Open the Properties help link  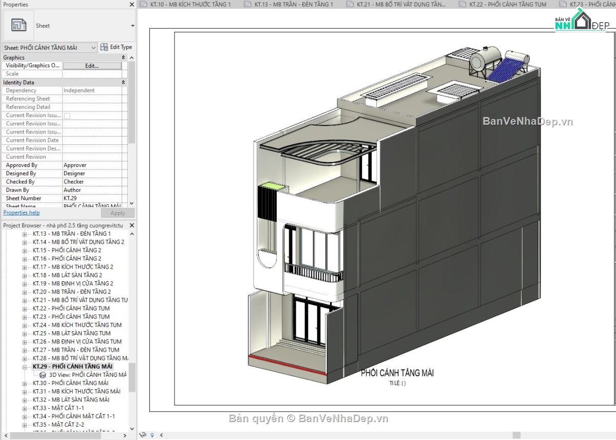point(21,213)
